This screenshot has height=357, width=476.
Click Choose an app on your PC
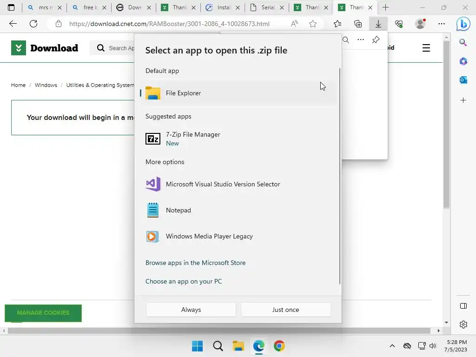184,281
